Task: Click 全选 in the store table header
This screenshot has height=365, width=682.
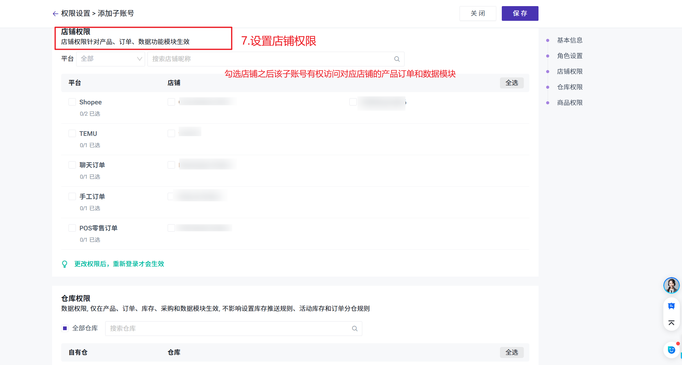Action: click(512, 83)
